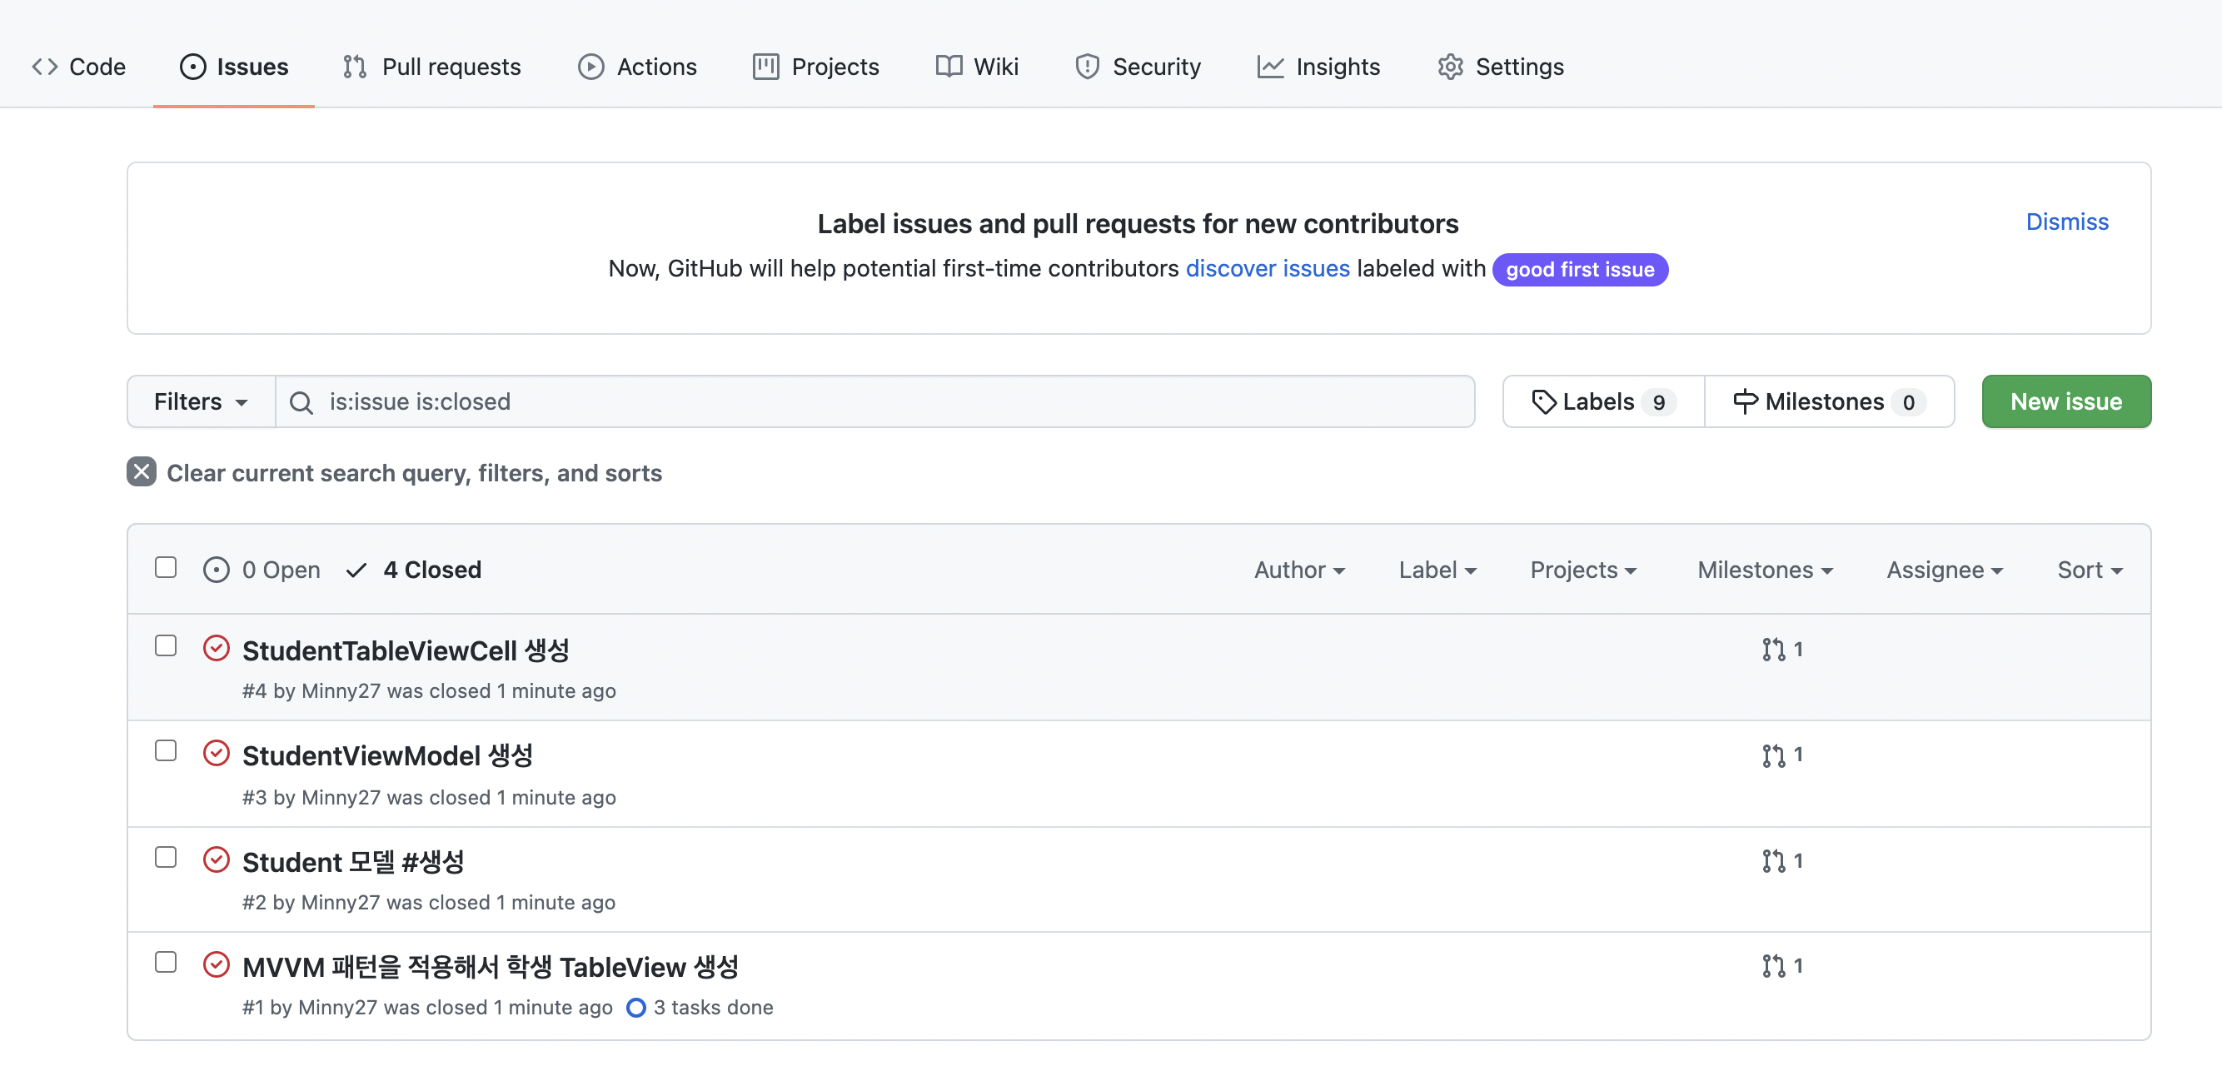Open the Author filter dropdown
Viewport: 2222px width, 1081px height.
(1298, 570)
